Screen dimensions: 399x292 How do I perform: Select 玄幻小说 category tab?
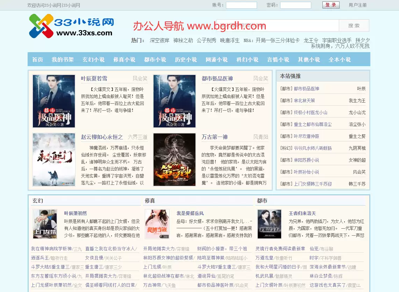point(93,60)
